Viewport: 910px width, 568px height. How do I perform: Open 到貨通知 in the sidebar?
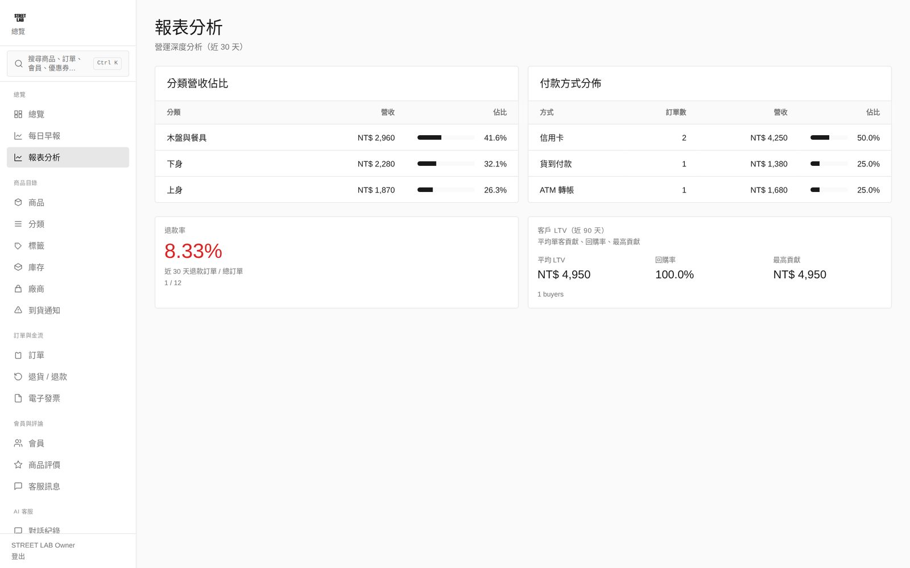[68, 310]
